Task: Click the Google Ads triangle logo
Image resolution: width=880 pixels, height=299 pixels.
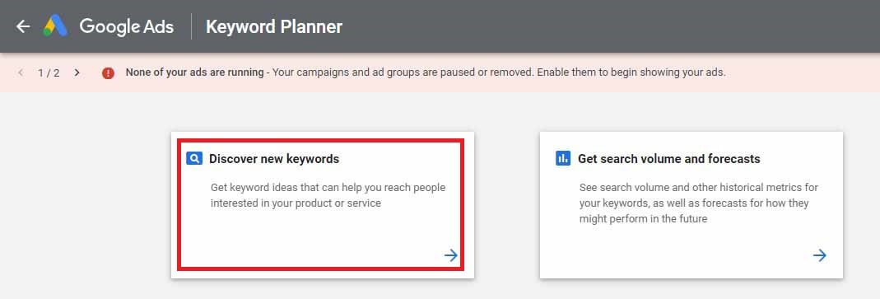Action: (55, 26)
